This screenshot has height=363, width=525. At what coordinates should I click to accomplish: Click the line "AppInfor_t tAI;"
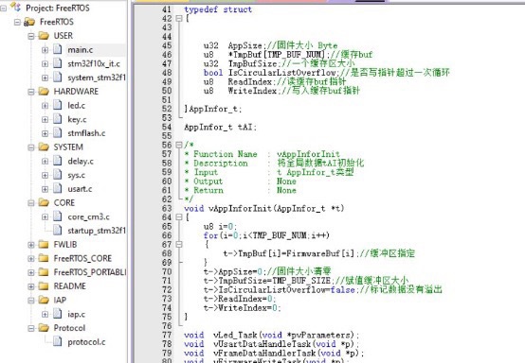point(220,128)
